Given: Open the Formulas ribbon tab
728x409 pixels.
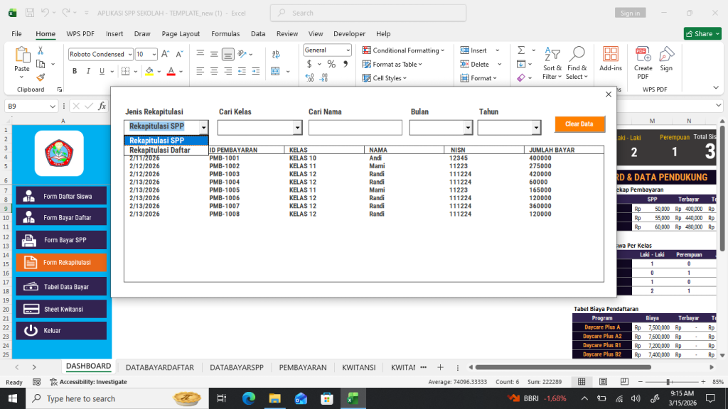Looking at the screenshot, I should (x=225, y=33).
